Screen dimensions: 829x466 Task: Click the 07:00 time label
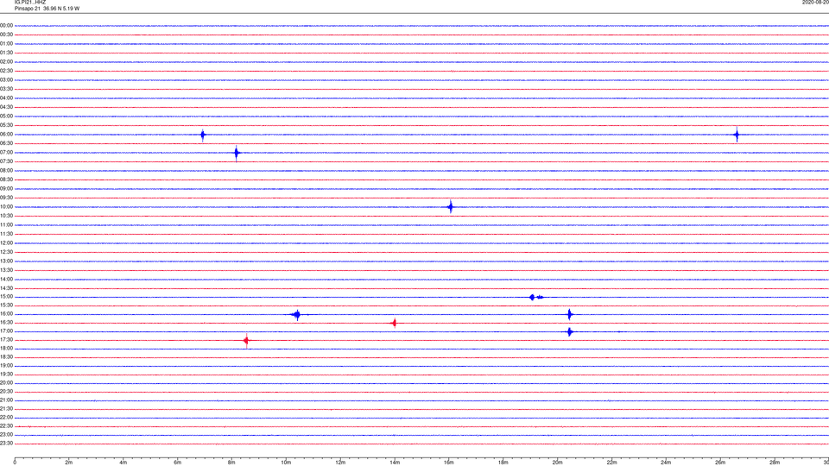(6, 152)
